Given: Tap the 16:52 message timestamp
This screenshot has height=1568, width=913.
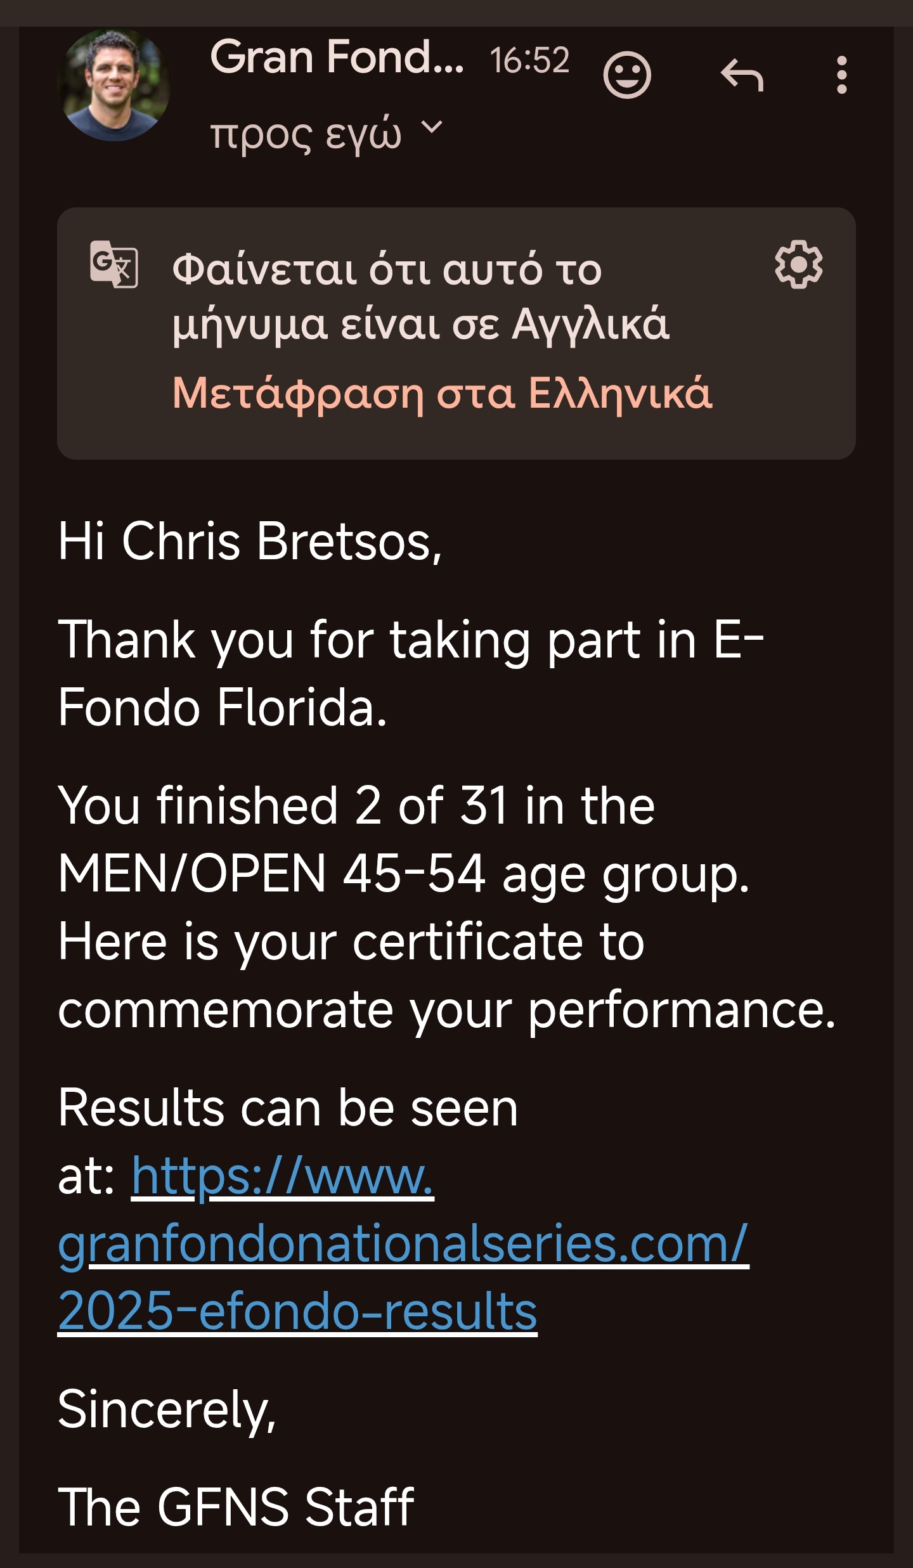Looking at the screenshot, I should pos(529,61).
